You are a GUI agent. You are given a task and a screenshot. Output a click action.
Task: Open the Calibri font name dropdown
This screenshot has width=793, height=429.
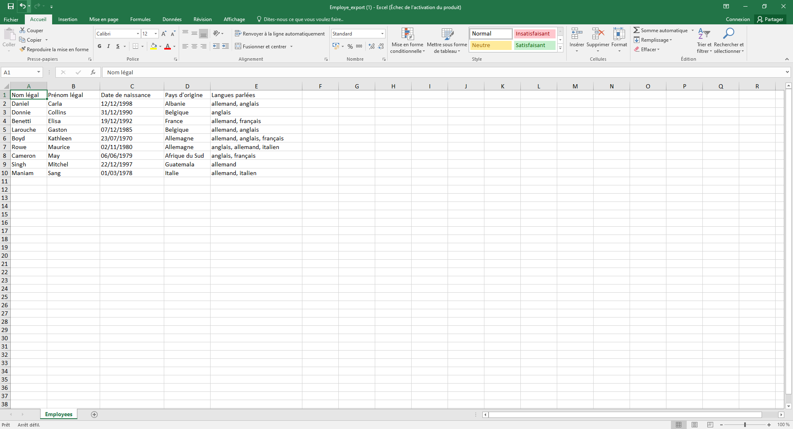click(x=138, y=34)
